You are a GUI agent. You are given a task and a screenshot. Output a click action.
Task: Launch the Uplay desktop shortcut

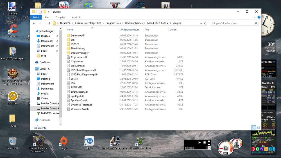(x=89, y=143)
